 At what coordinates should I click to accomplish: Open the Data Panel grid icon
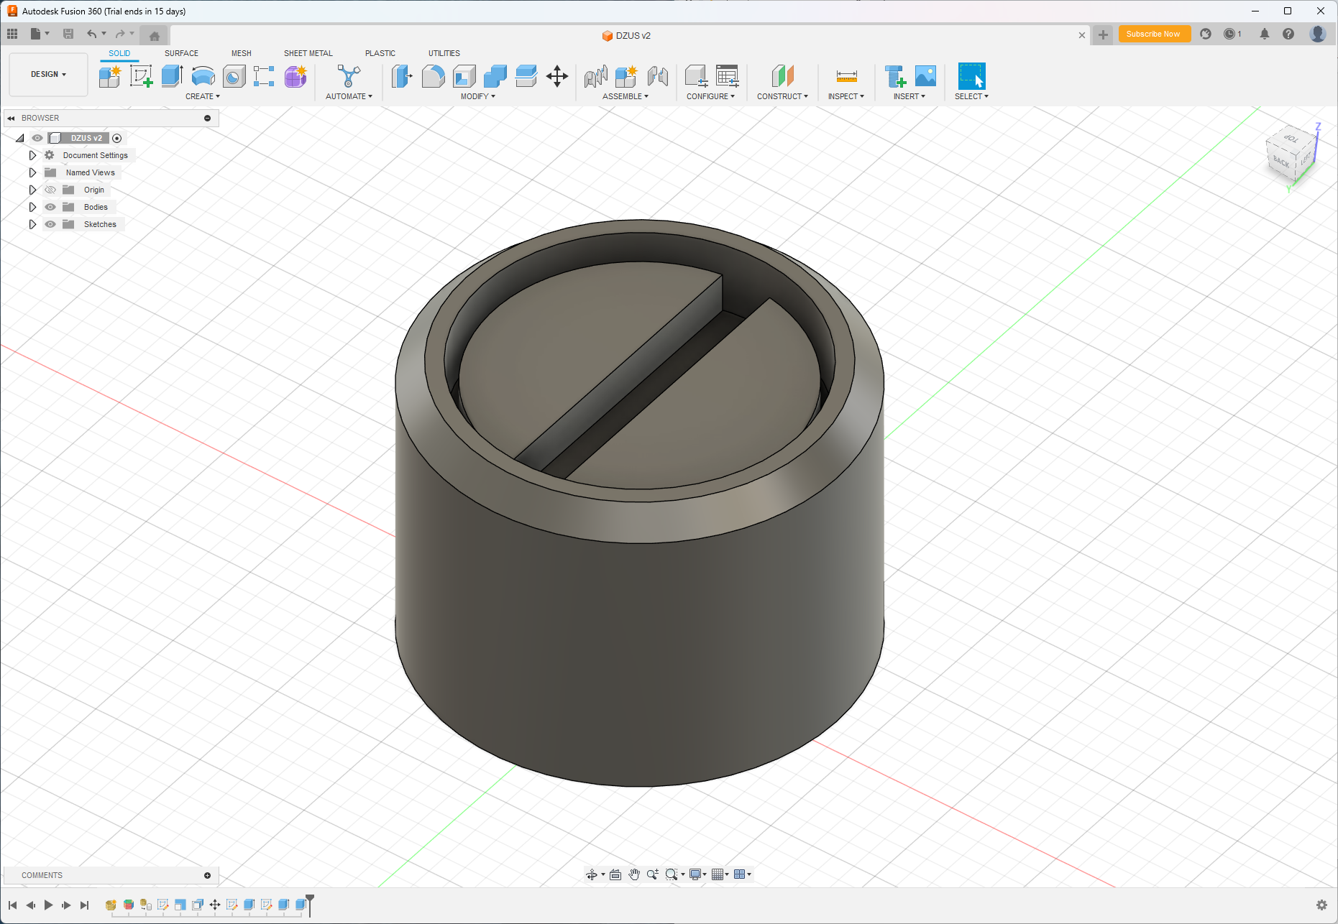pos(12,34)
